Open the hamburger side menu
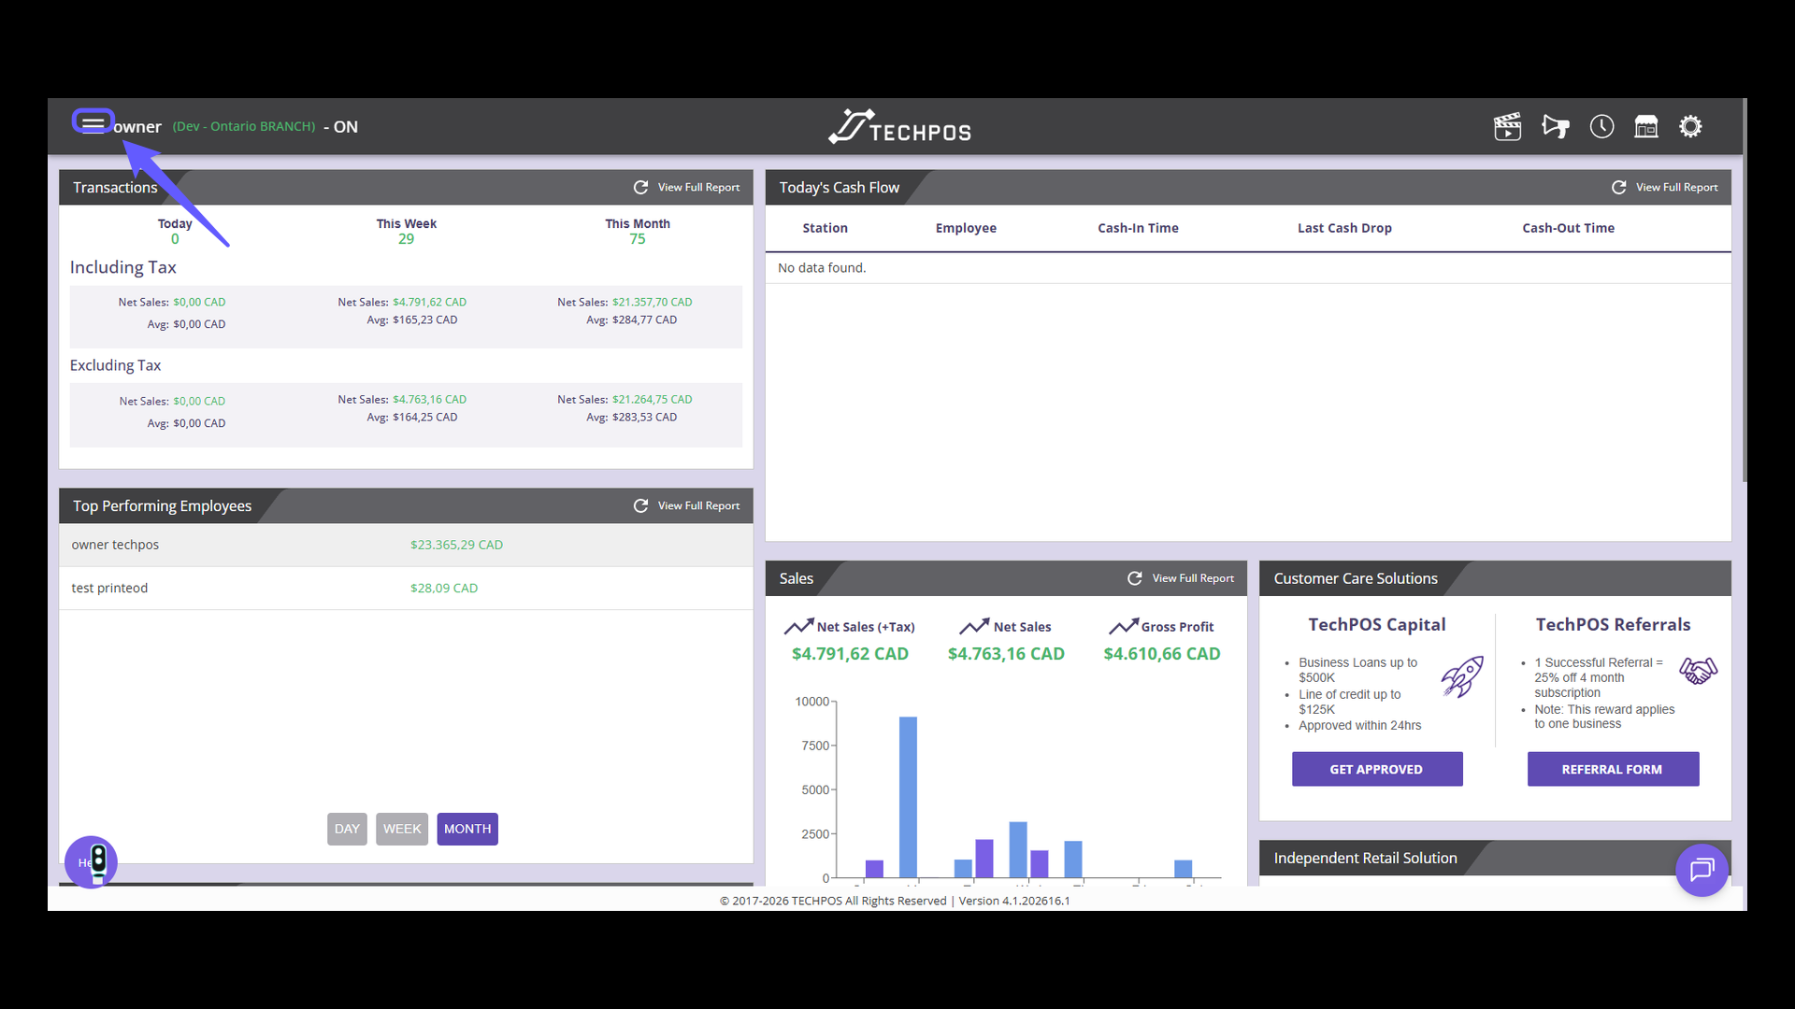 click(93, 122)
